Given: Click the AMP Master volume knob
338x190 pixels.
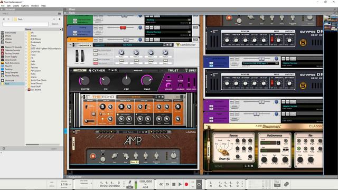Looking at the screenshot, I should coord(174,156).
